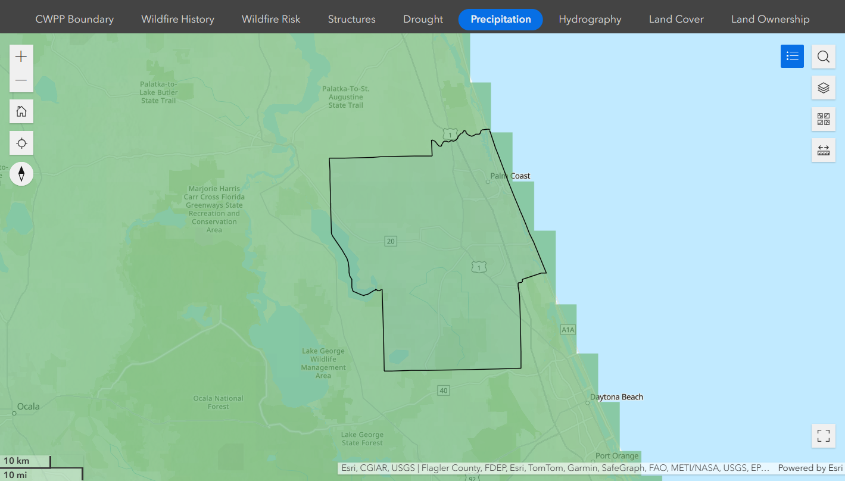The width and height of the screenshot is (845, 481).
Task: Find my location on map
Action: click(x=21, y=143)
